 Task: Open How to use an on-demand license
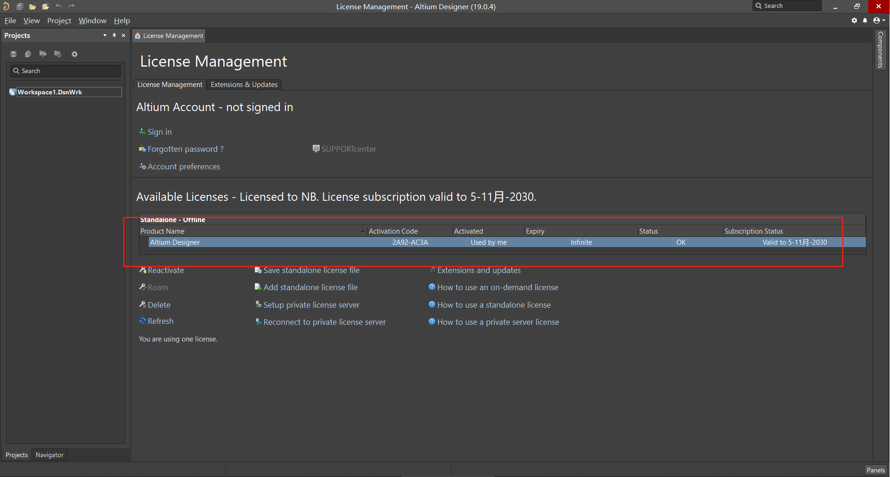pos(498,287)
